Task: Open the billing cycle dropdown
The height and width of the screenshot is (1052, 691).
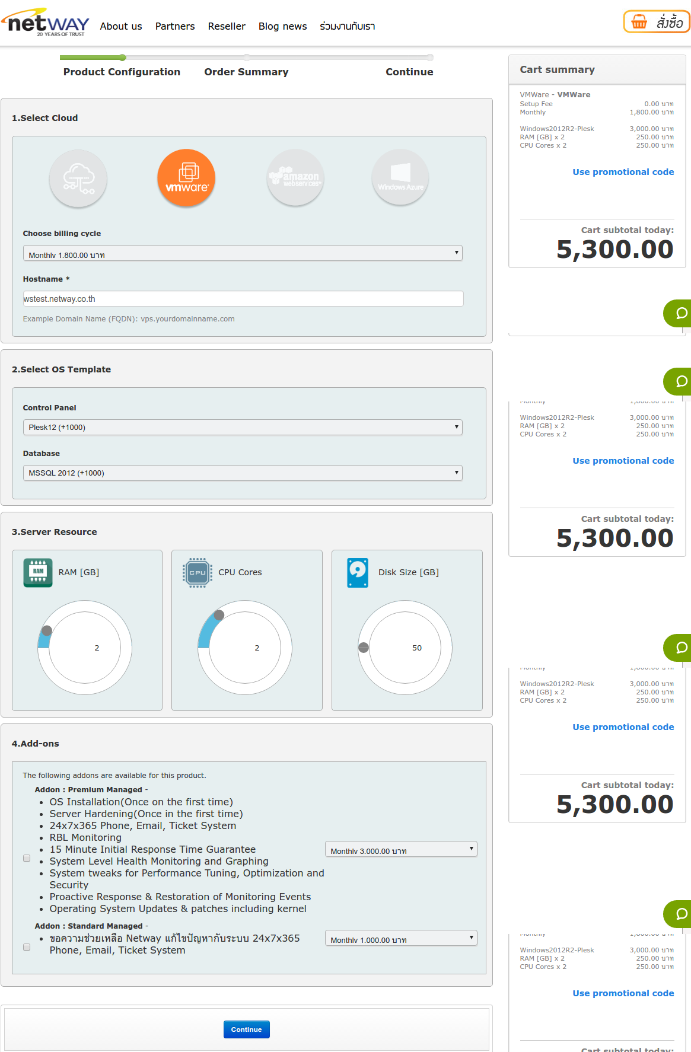Action: click(243, 253)
